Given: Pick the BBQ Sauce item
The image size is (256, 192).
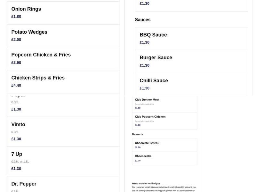Looking at the screenshot, I should coord(191,38).
